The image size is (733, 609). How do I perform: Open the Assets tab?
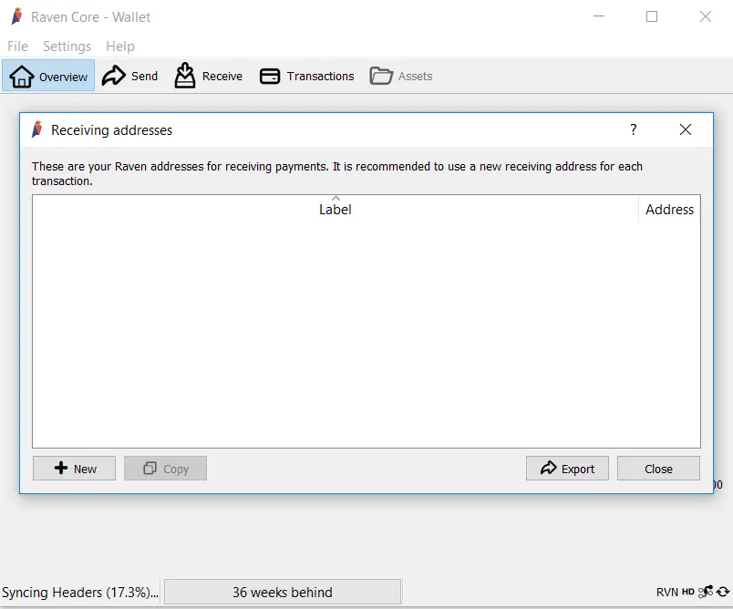coord(401,76)
